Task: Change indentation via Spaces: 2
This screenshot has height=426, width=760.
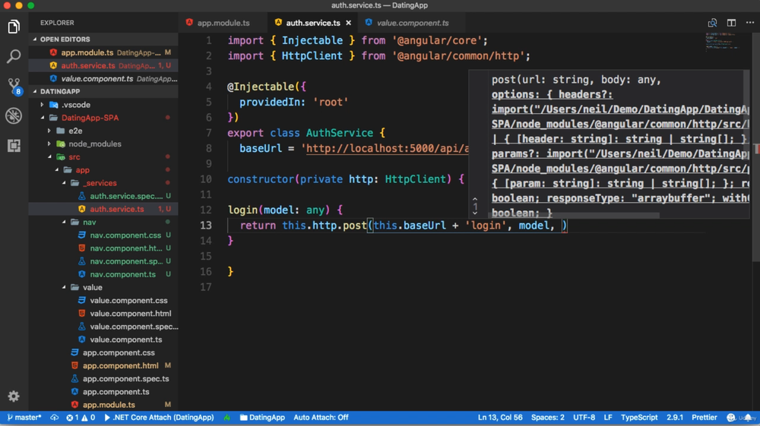Action: (x=548, y=418)
